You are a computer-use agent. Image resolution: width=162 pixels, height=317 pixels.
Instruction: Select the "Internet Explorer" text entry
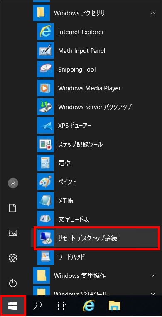(81, 32)
